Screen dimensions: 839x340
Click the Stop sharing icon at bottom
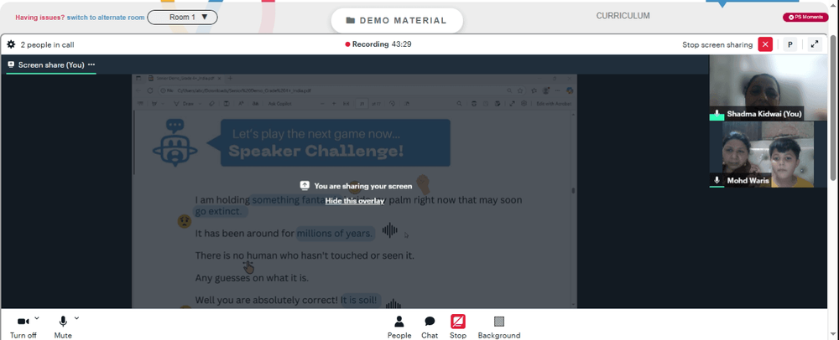tap(457, 322)
